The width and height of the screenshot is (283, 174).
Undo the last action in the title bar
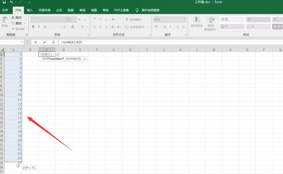point(12,2)
